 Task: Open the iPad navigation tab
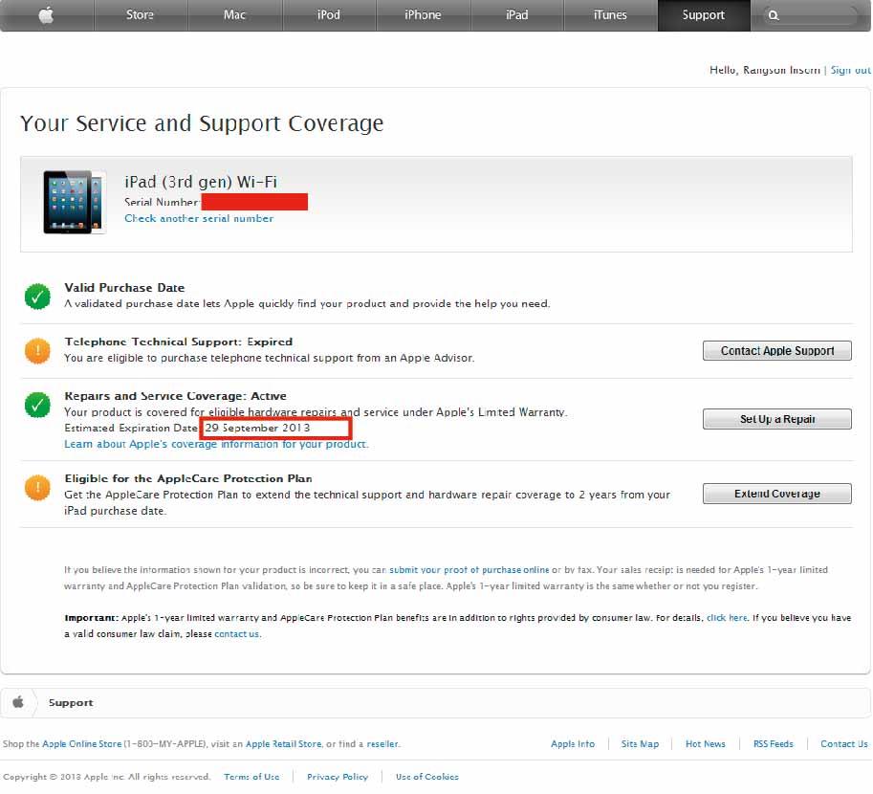click(516, 15)
